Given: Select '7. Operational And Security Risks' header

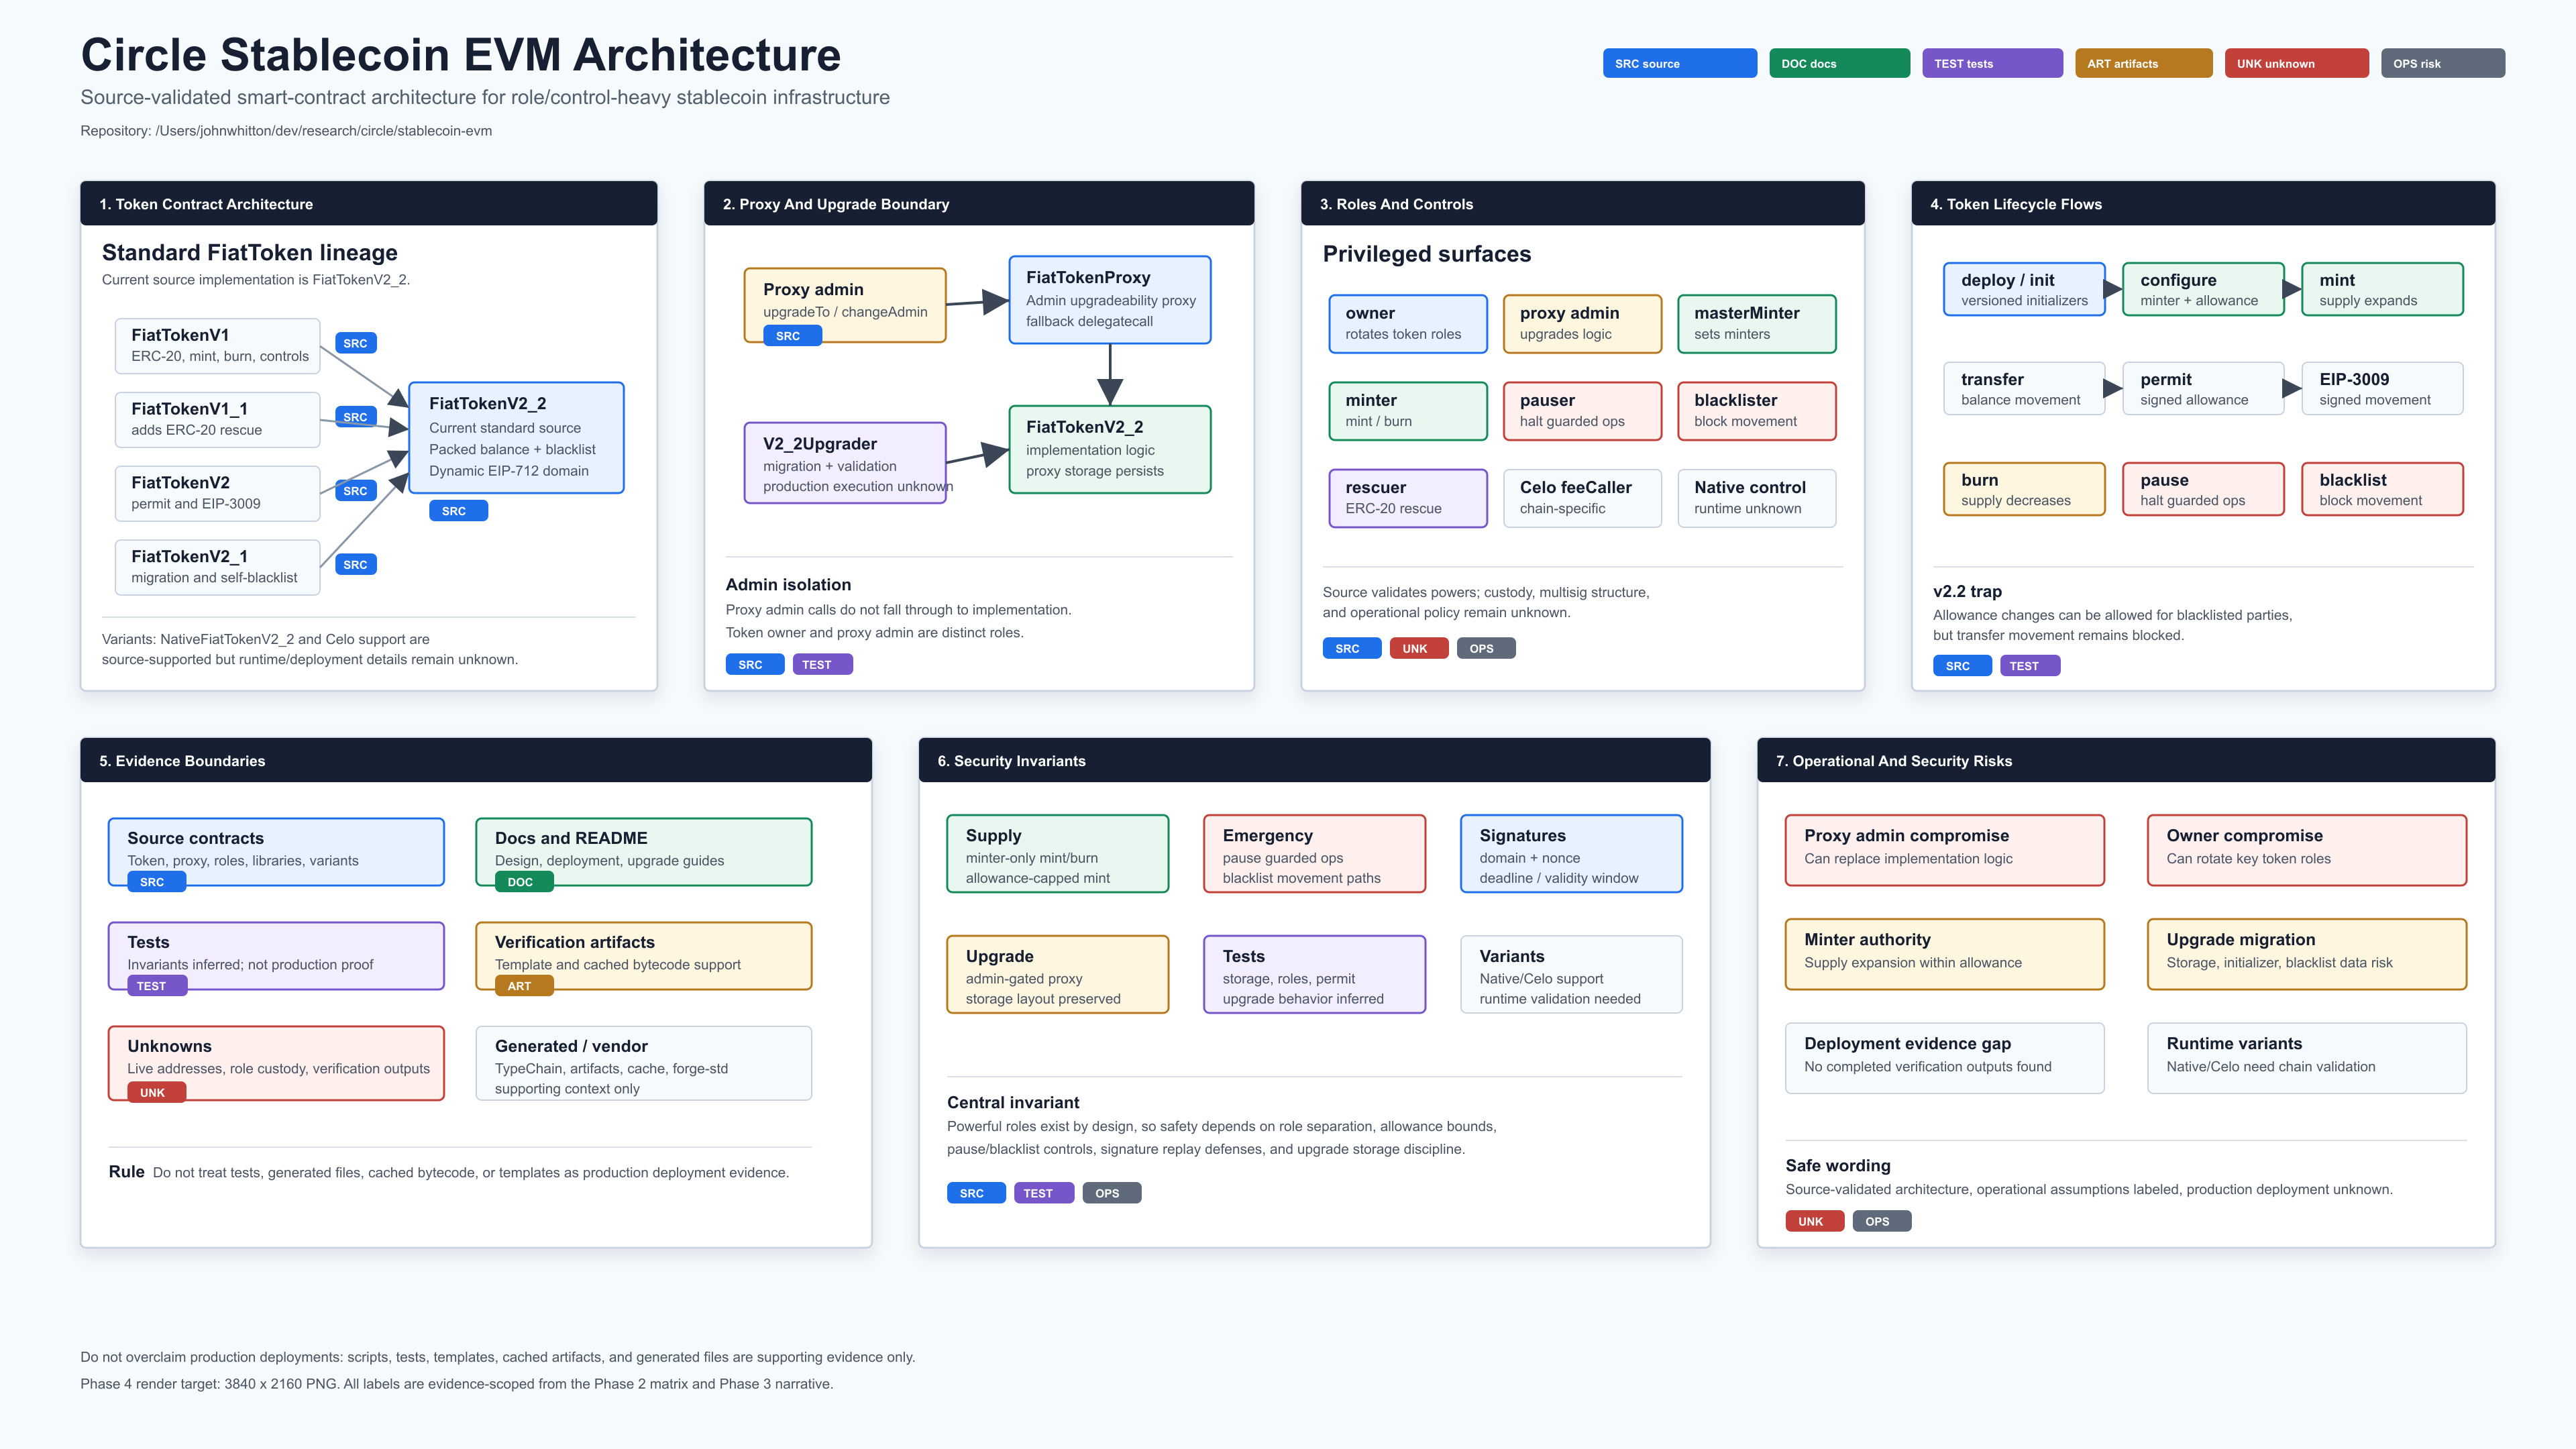Looking at the screenshot, I should pos(2126,761).
